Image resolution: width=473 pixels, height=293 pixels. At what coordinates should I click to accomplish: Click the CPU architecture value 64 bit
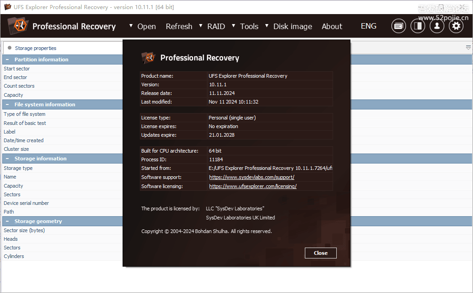(215, 151)
